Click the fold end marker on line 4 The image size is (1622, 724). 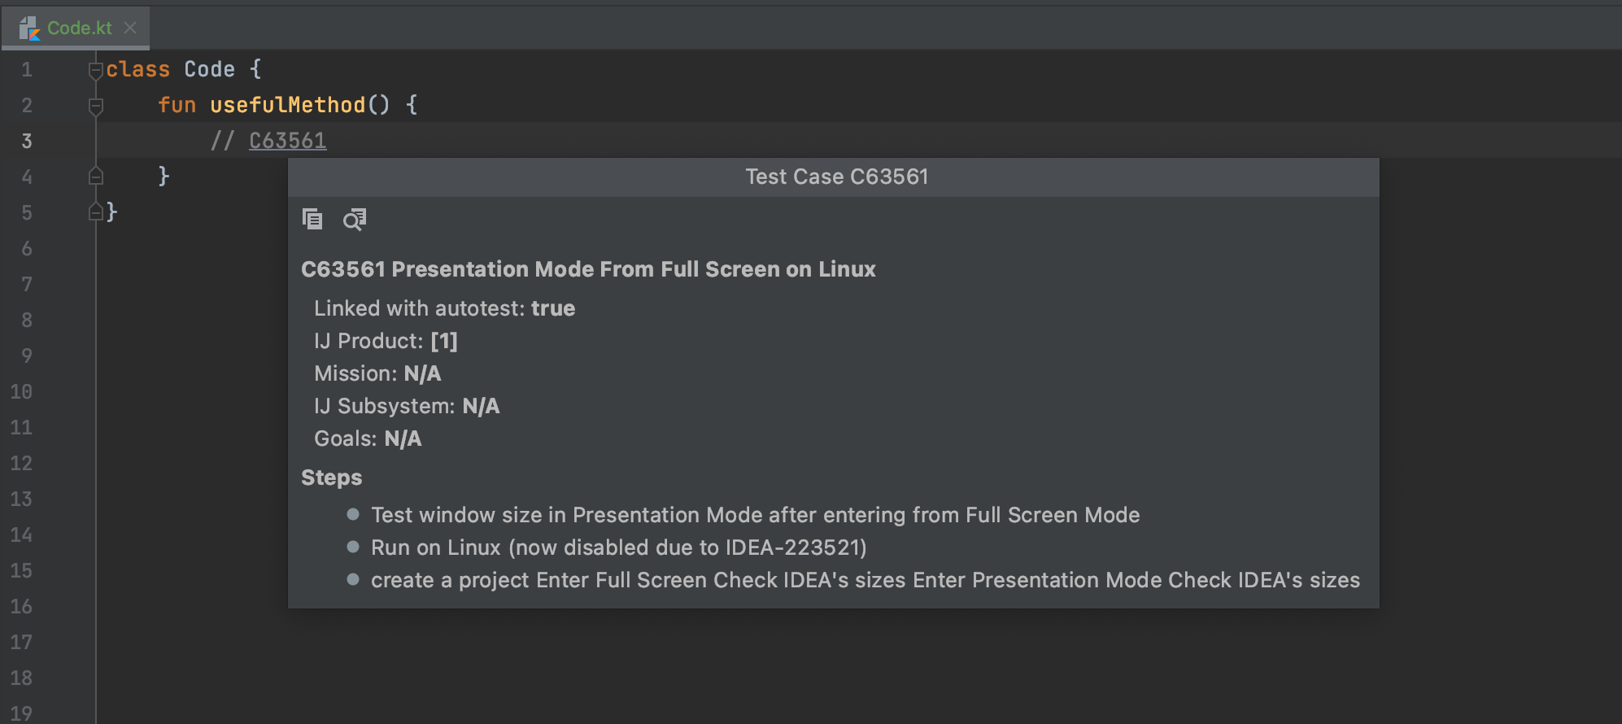click(x=95, y=177)
